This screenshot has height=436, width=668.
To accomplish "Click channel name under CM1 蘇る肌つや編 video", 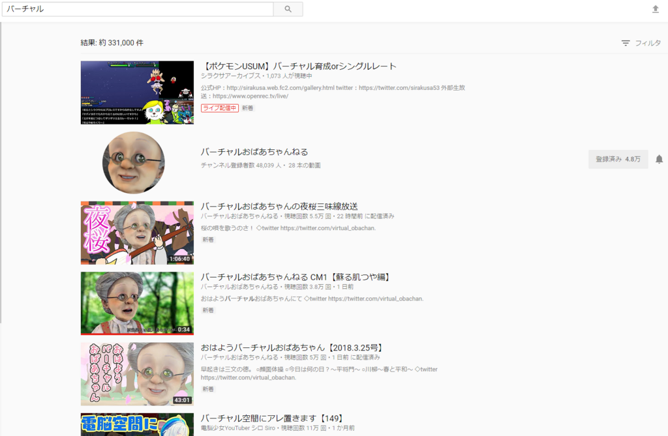I will (x=239, y=287).
